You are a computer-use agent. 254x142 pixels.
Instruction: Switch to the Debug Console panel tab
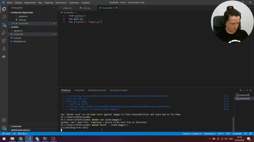(119, 90)
